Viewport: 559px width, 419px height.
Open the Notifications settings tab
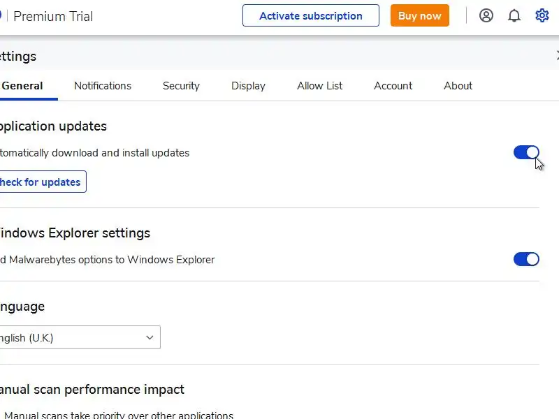(x=103, y=86)
